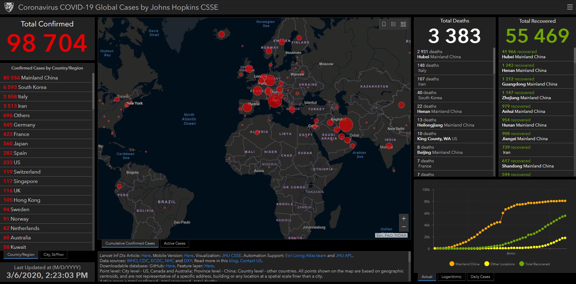The image size is (576, 284).
Task: Open the Feature layer Here link
Action: pos(209,266)
